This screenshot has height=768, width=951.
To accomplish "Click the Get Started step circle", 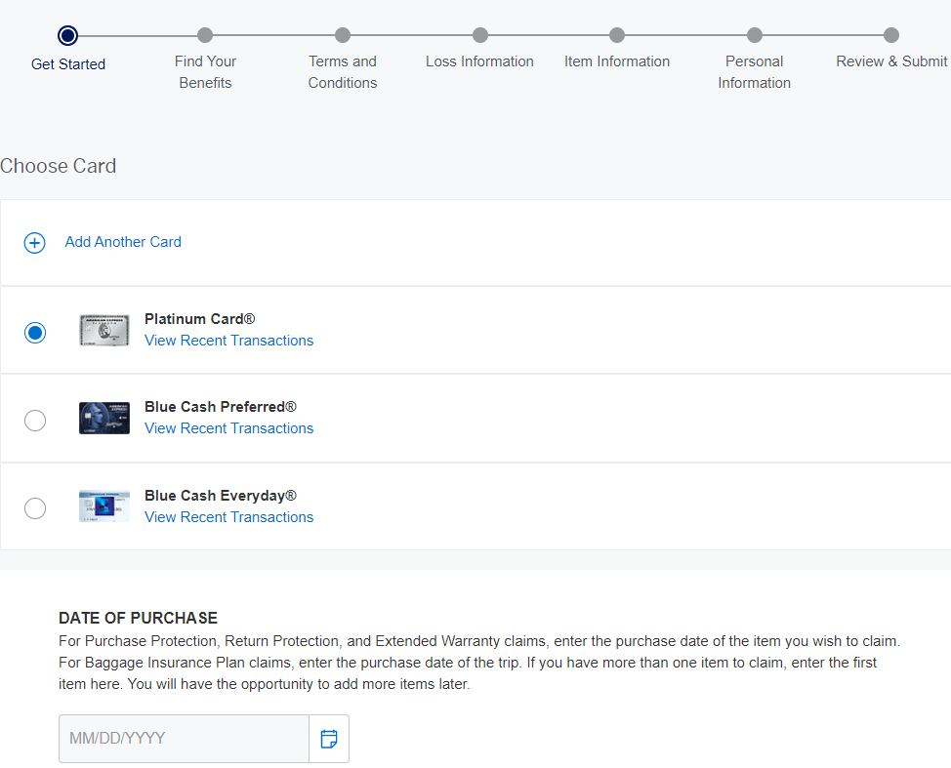I will [x=68, y=36].
